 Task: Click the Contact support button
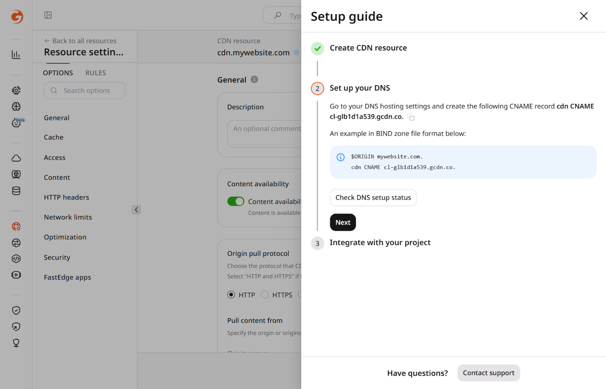point(489,373)
